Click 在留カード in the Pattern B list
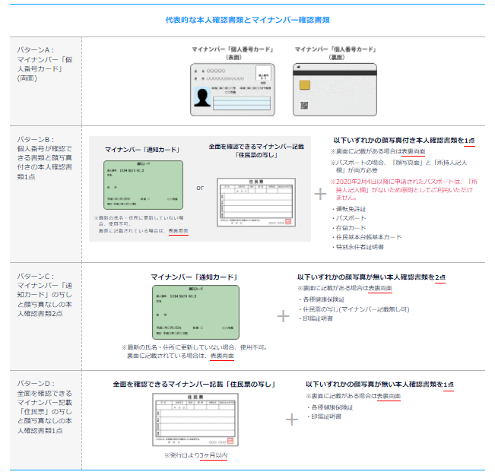The image size is (495, 475). tap(349, 228)
